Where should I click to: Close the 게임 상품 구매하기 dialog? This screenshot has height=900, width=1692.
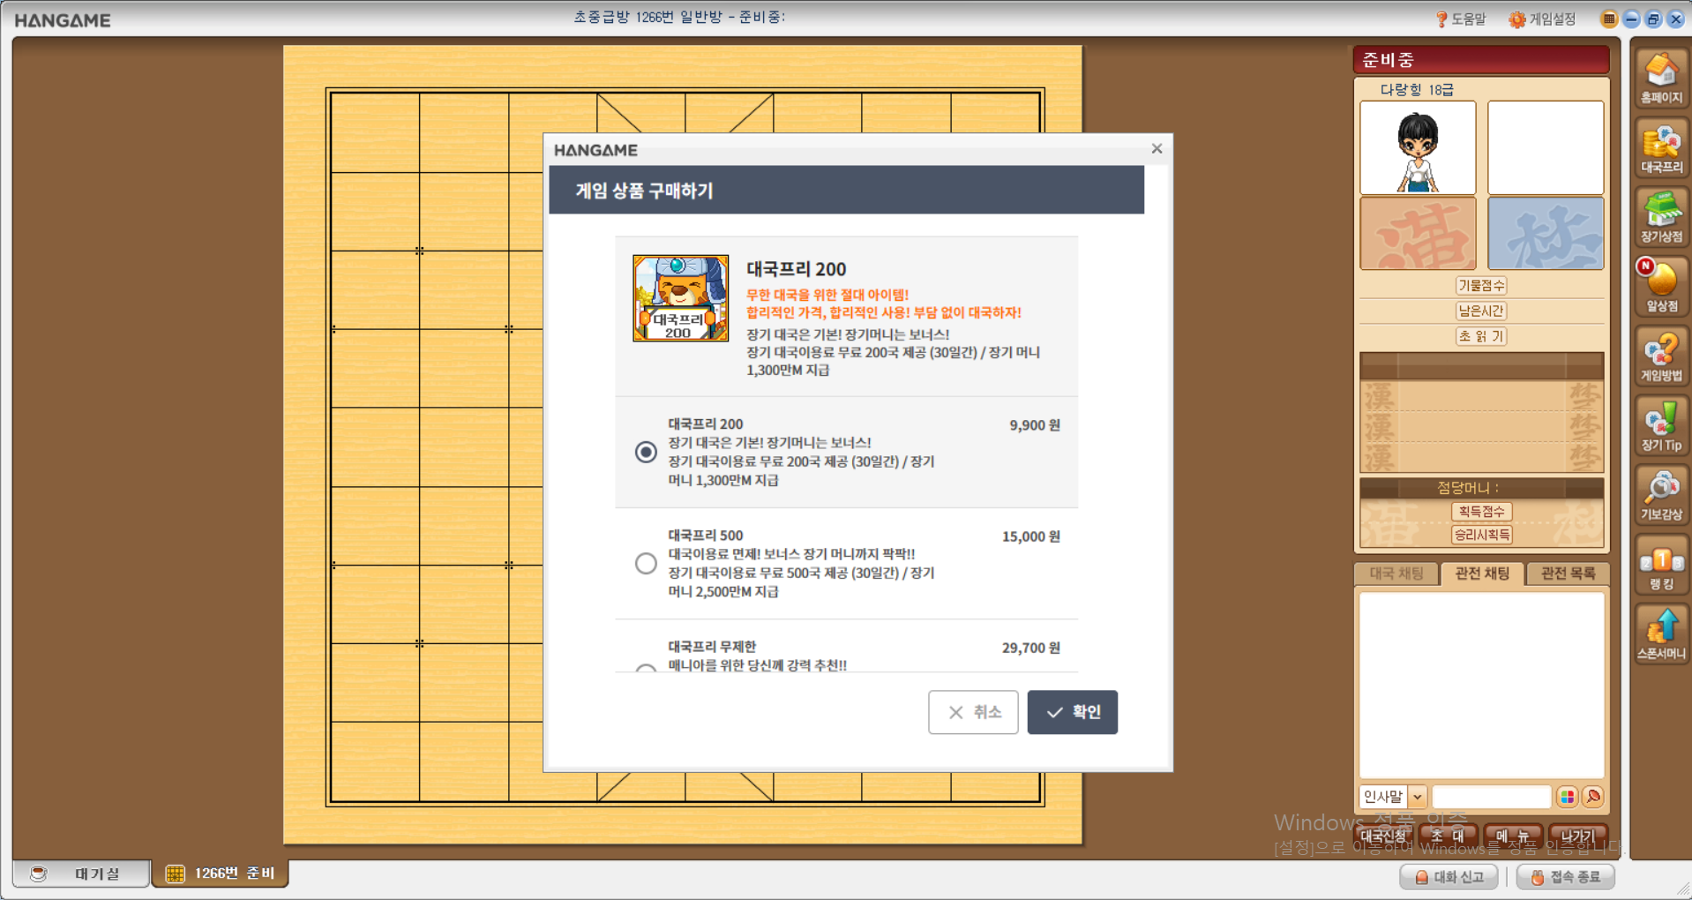pos(1157,149)
